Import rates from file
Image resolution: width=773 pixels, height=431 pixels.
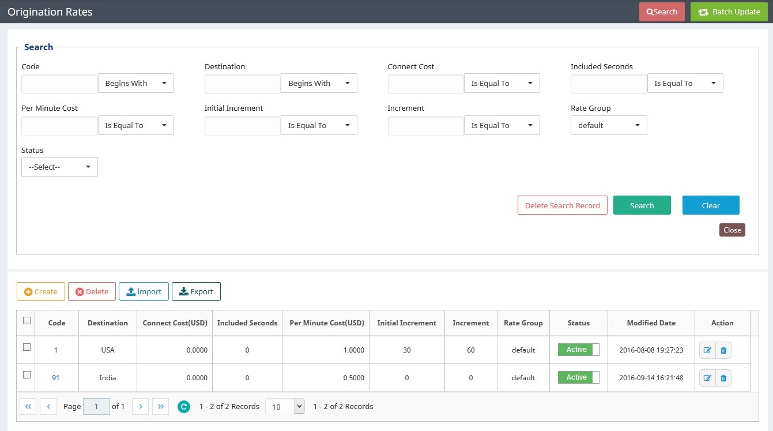[x=144, y=291]
